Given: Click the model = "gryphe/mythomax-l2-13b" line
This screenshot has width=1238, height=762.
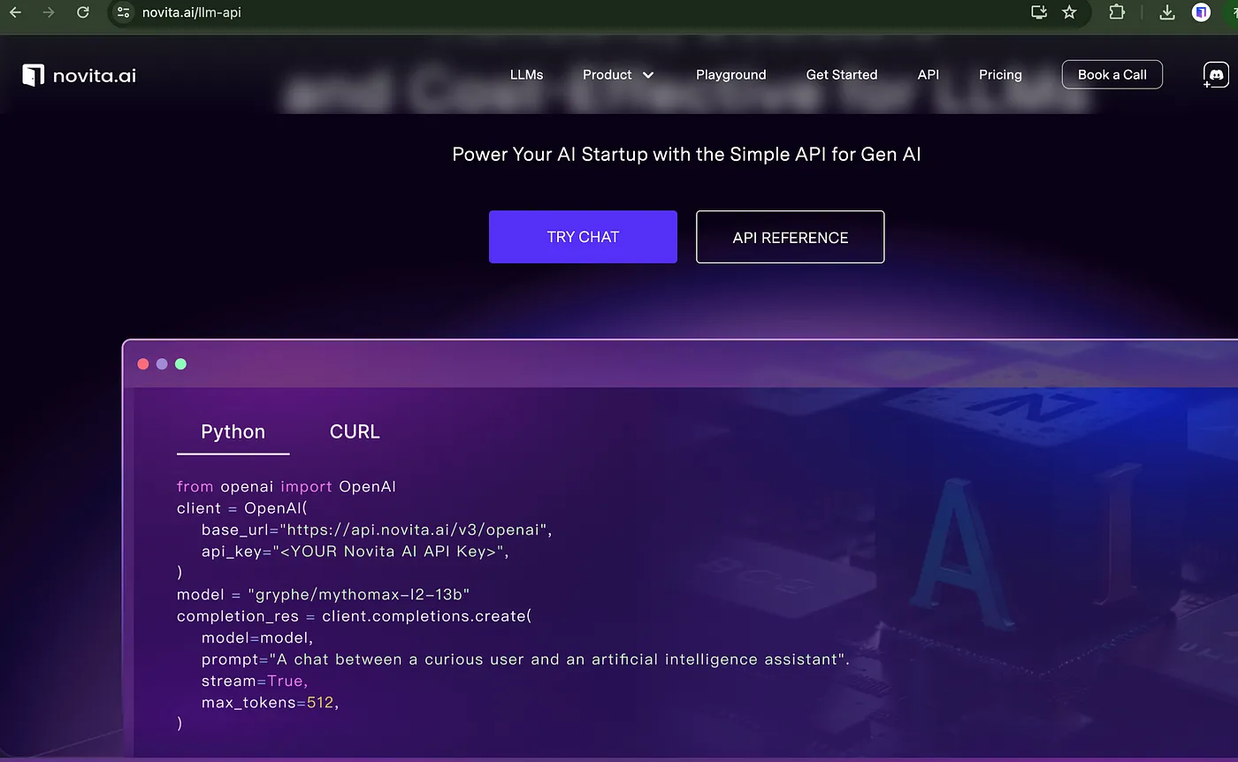Looking at the screenshot, I should point(323,594).
